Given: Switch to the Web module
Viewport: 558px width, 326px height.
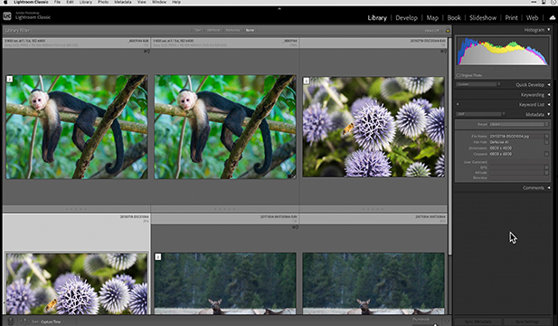Looking at the screenshot, I should pos(533,18).
